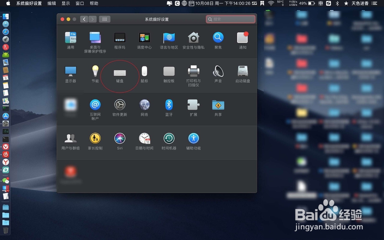Viewport: 384px width, 240px height.
Task: Open 互联网帐户 preferences
Action: coord(95,109)
